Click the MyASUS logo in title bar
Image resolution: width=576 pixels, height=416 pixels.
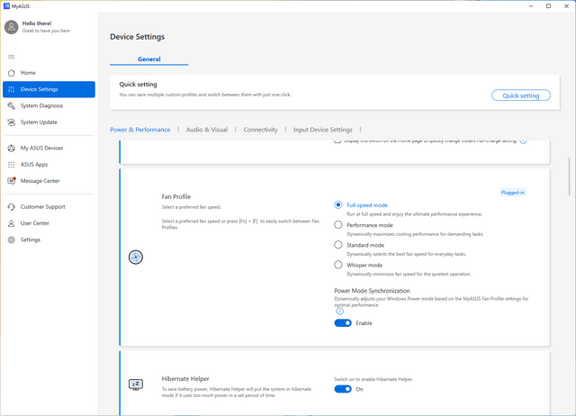click(6, 6)
